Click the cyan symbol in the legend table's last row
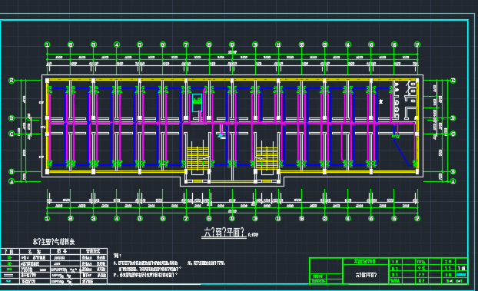The height and width of the screenshot is (291, 478). [9, 281]
